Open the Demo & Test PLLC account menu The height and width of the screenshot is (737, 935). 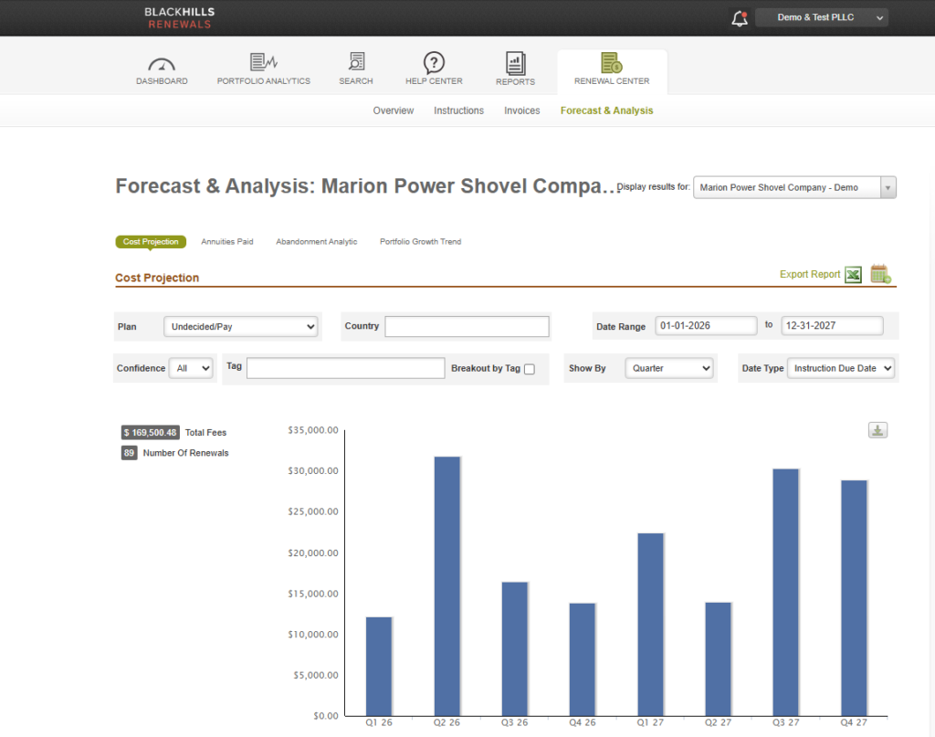point(821,17)
